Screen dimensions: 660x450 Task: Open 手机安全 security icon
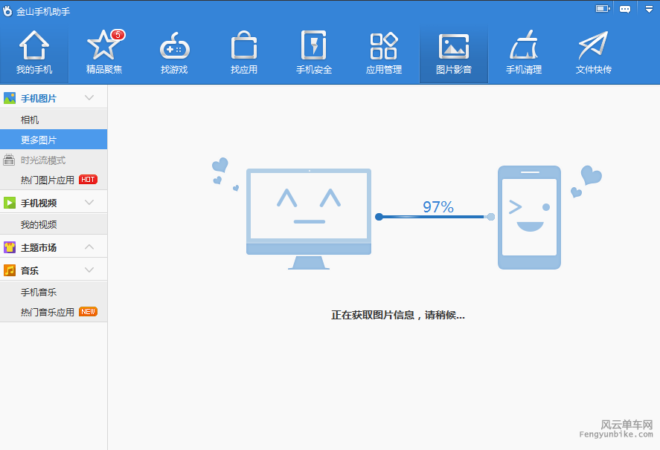click(314, 47)
